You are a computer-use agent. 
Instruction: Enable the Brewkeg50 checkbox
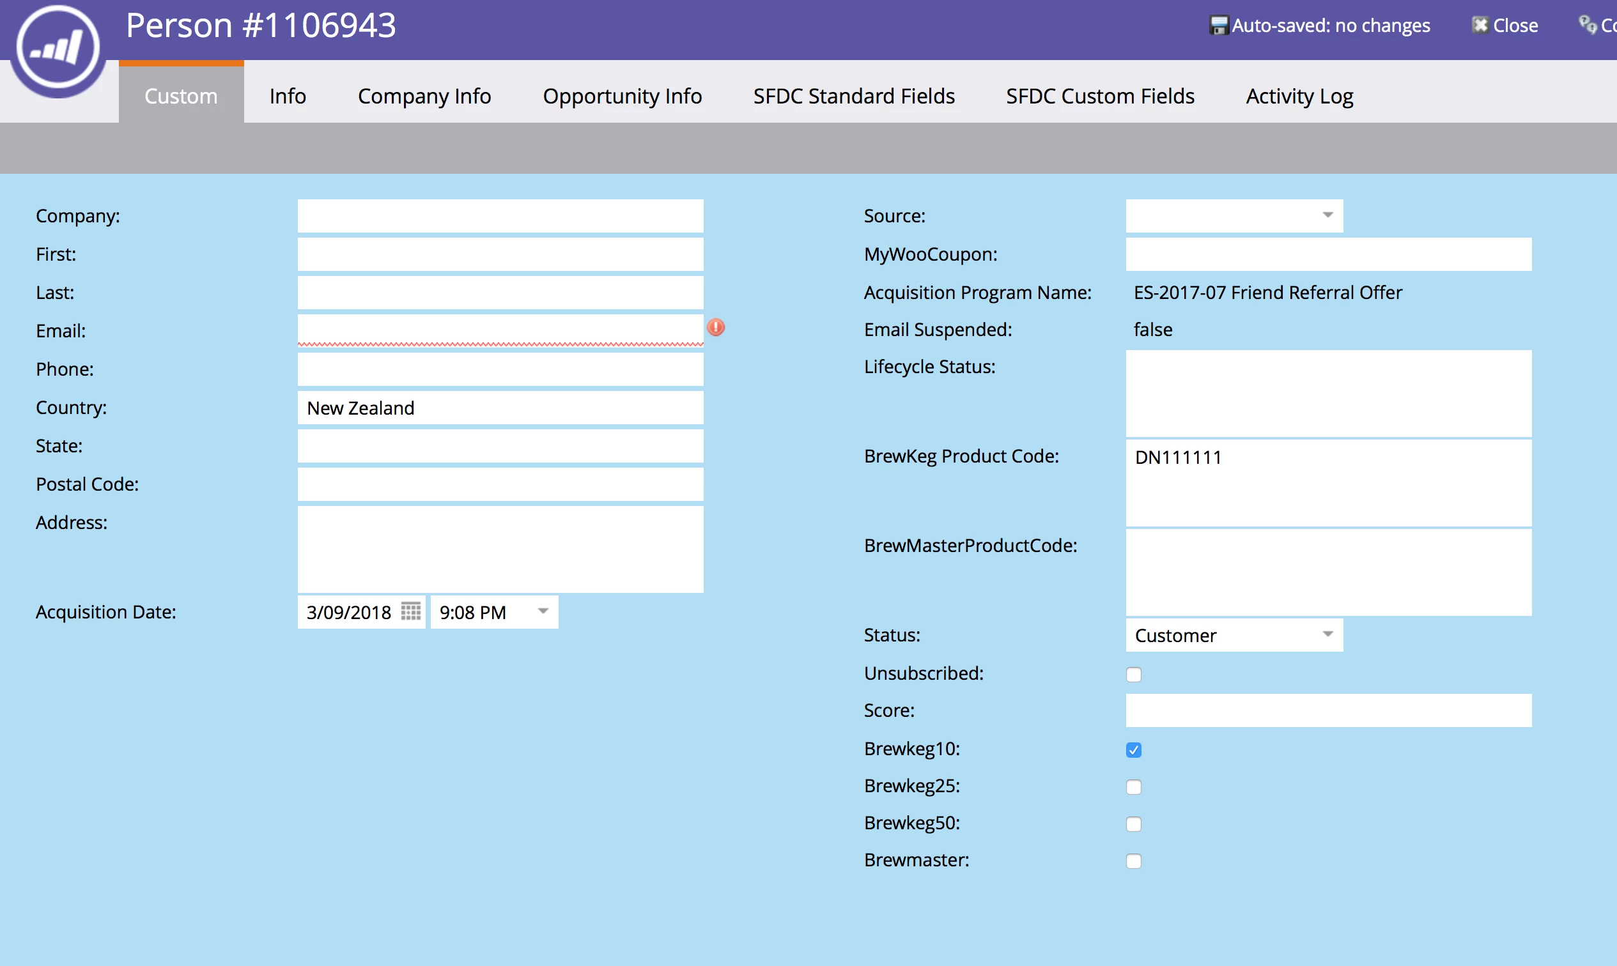click(x=1134, y=824)
